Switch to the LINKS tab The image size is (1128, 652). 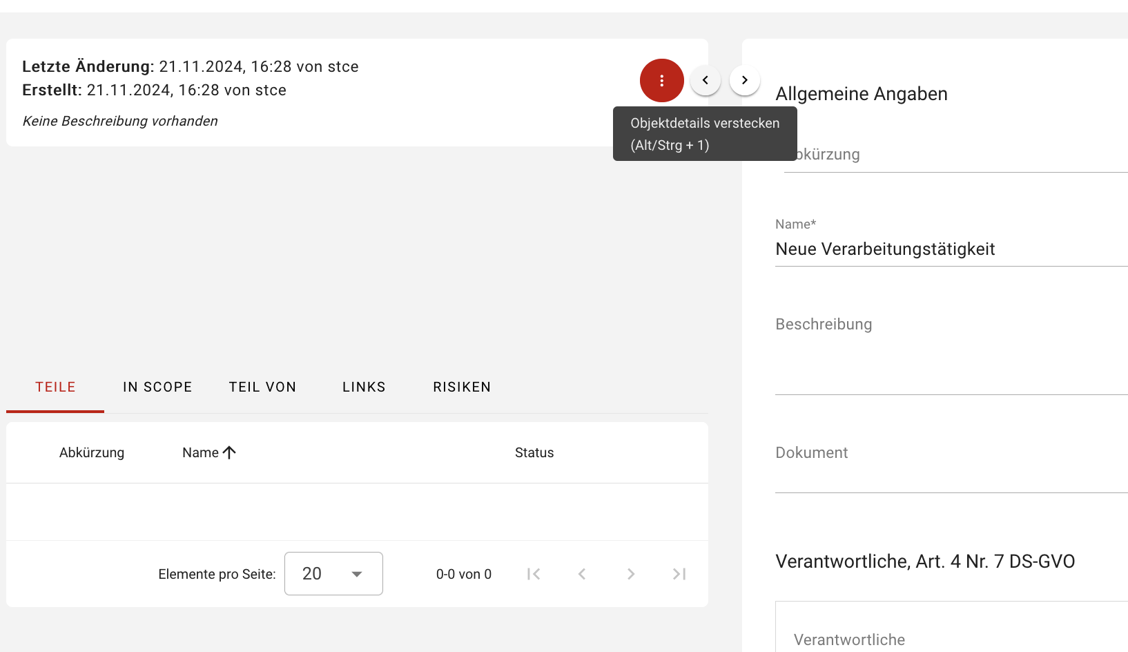pos(364,387)
